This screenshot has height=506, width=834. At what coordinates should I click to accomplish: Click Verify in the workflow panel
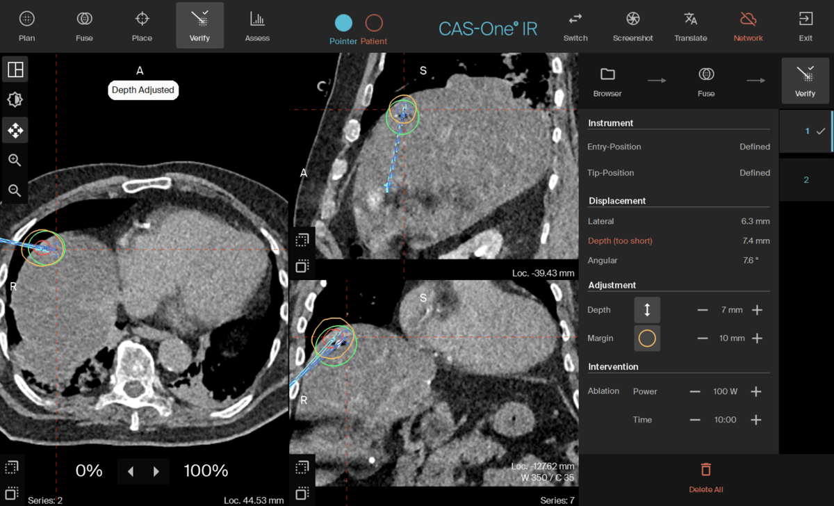point(805,81)
